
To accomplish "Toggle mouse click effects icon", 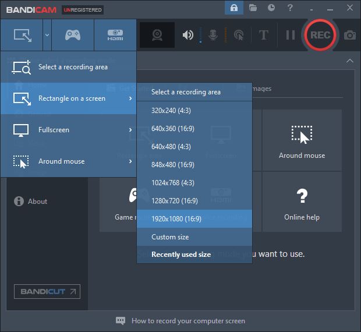I will click(x=239, y=35).
